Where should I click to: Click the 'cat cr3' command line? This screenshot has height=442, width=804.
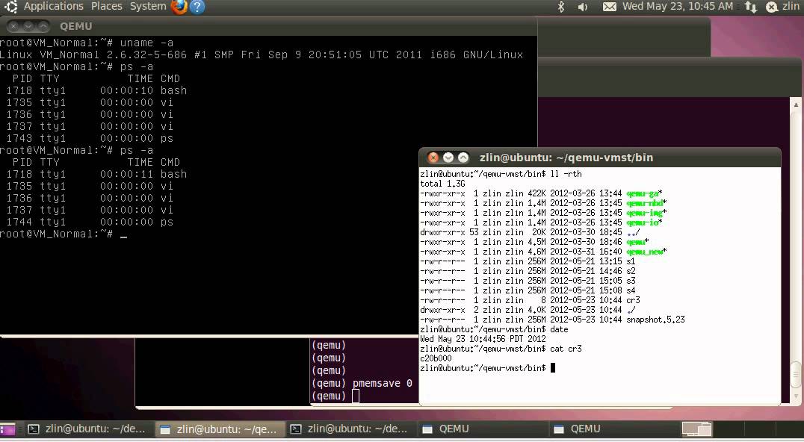click(x=501, y=349)
